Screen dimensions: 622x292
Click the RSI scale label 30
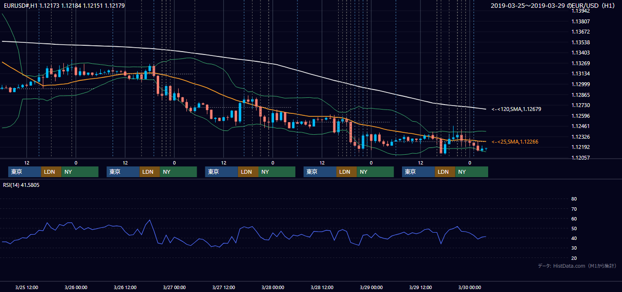574,248
